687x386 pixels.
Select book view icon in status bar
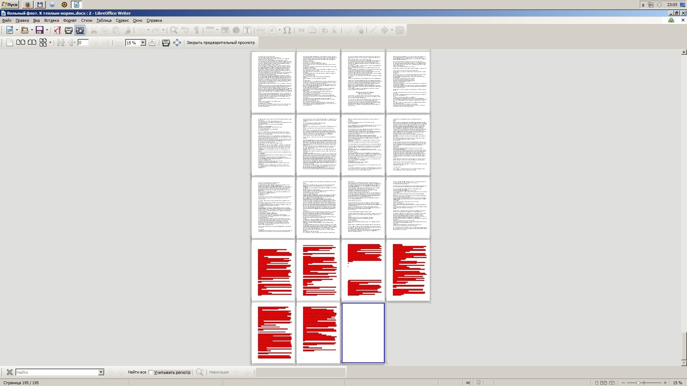coord(612,383)
